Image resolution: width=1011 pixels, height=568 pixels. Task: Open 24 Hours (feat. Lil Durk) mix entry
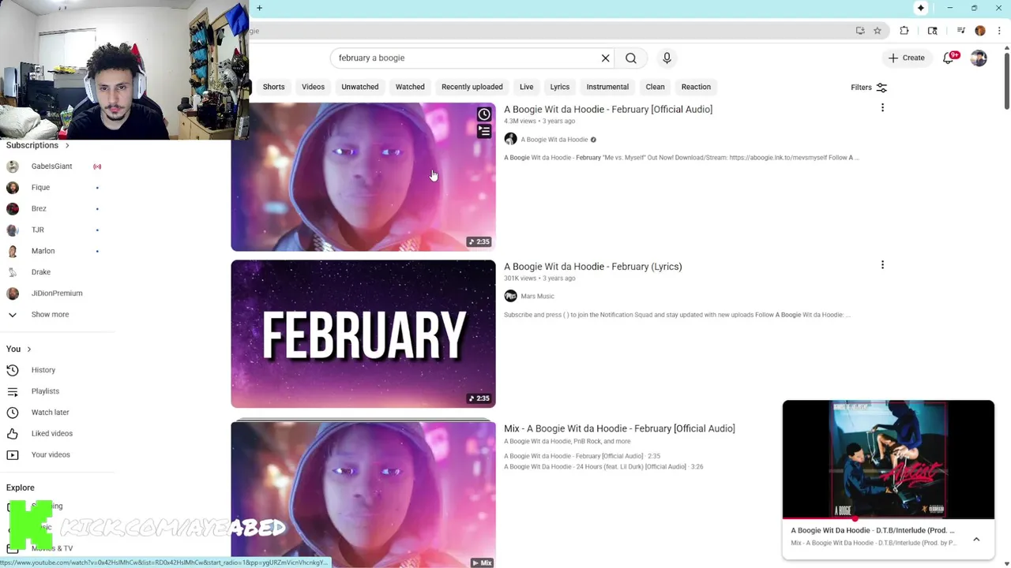(x=603, y=466)
